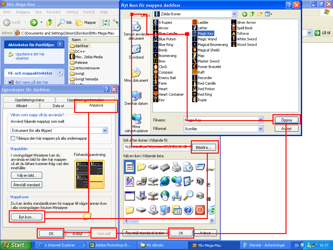Click the Start button
Image resolution: width=333 pixels, height=250 pixels.
16,245
